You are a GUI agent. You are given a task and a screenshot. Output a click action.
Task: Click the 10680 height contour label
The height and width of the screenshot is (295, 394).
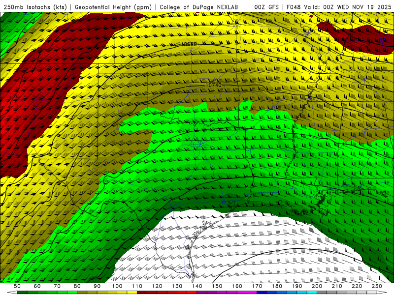pyautogui.click(x=189, y=44)
